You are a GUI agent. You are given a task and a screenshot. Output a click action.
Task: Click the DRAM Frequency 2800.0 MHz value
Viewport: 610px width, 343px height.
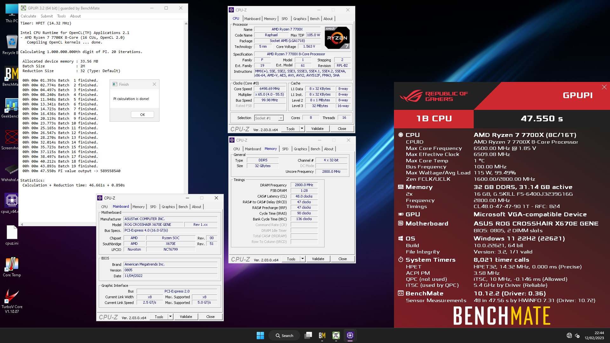[x=304, y=185]
